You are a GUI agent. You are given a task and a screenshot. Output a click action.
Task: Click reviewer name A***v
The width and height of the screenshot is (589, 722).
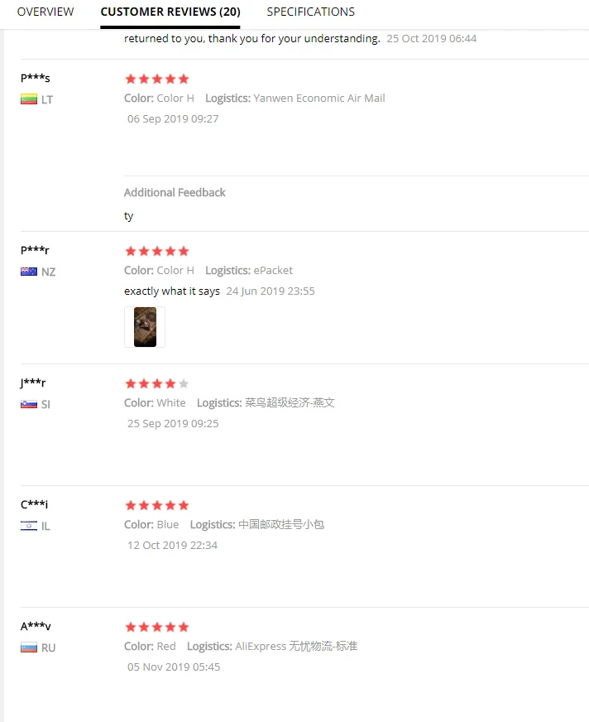(x=36, y=626)
